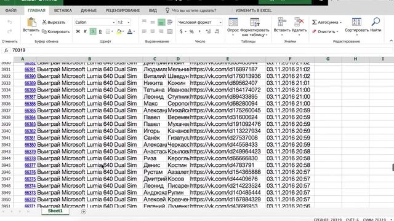Open font color dropdown arrow
The width and height of the screenshot is (394, 221).
[x=134, y=31]
